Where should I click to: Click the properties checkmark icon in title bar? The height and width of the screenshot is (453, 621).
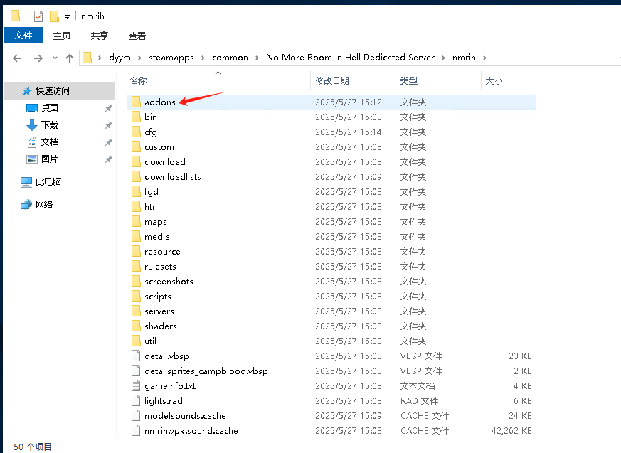(38, 16)
